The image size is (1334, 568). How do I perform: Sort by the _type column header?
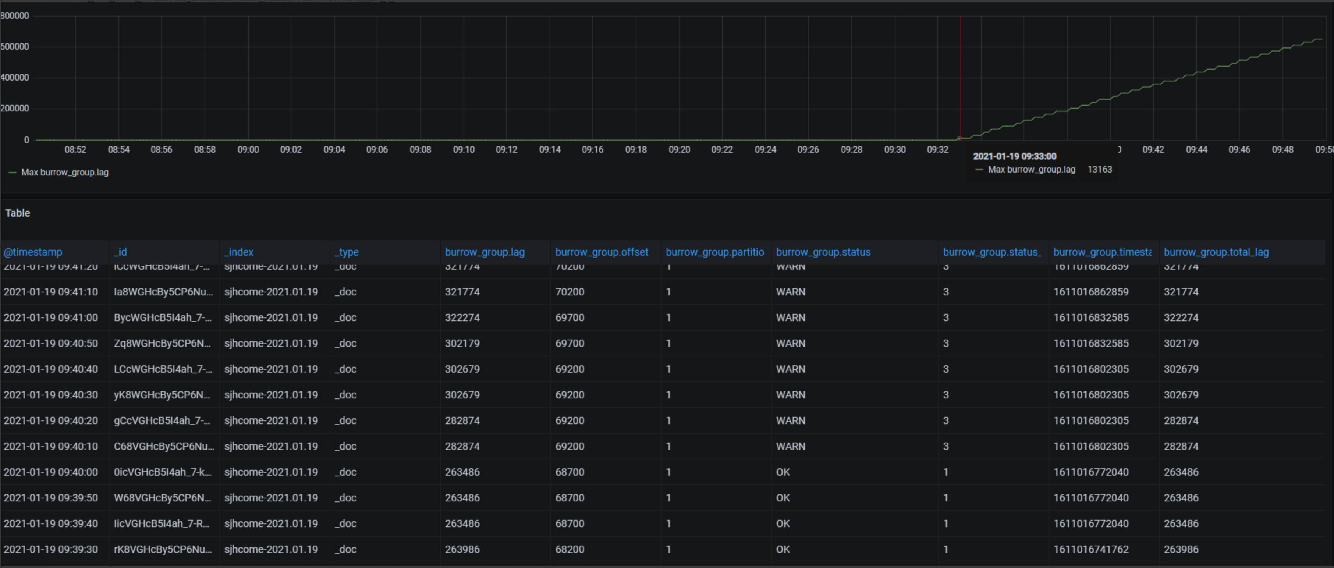point(347,252)
